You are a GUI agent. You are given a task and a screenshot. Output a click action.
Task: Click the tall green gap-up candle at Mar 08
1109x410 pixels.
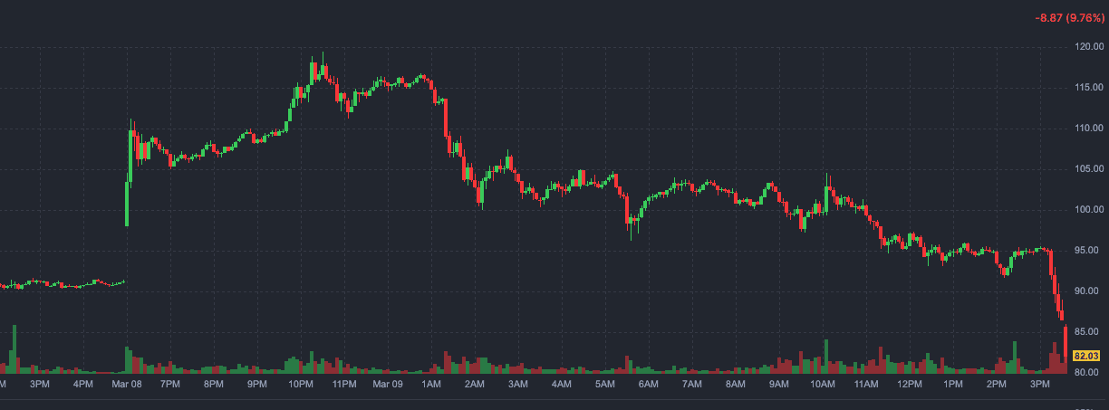click(126, 204)
